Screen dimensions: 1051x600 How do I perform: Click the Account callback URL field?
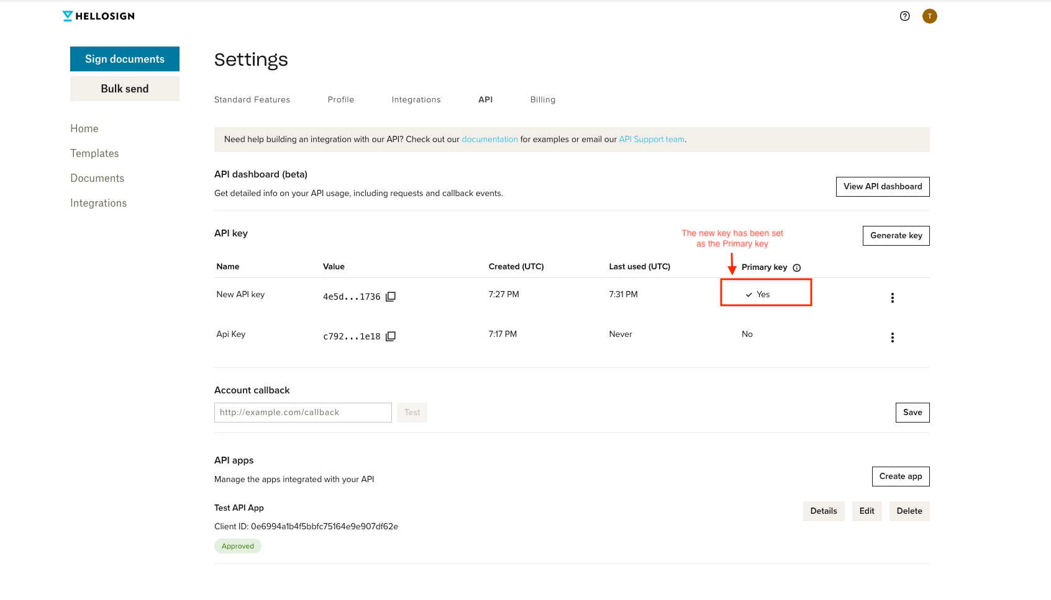tap(303, 412)
